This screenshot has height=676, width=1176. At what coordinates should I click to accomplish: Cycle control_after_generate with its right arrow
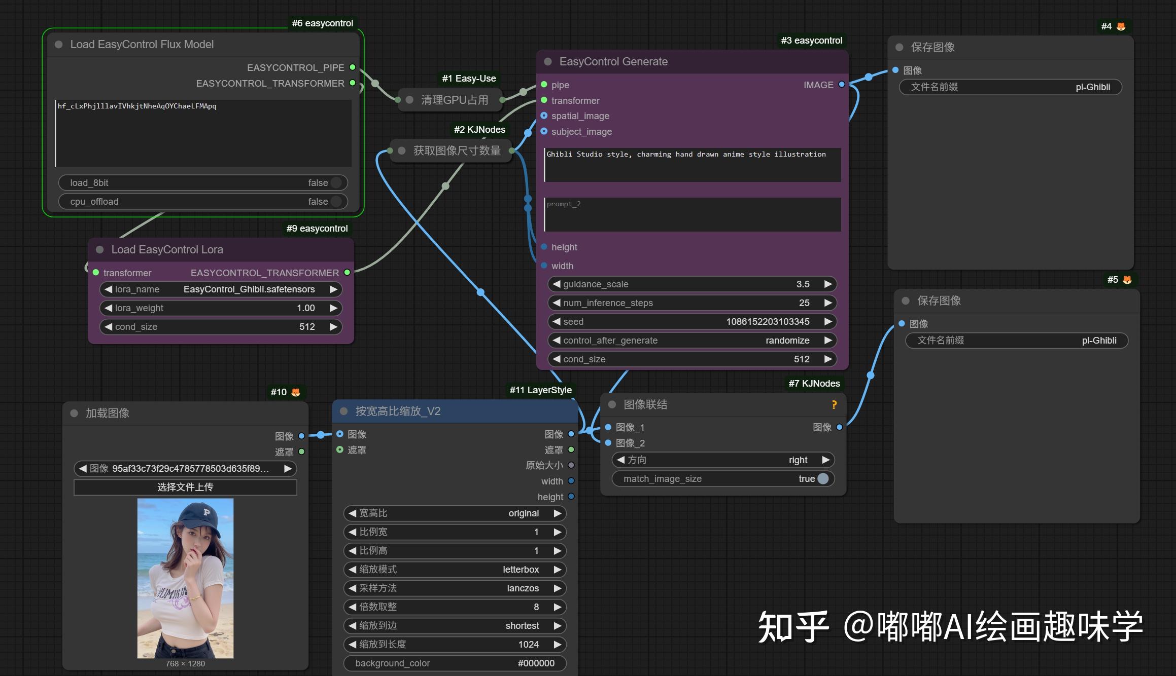[x=827, y=340]
